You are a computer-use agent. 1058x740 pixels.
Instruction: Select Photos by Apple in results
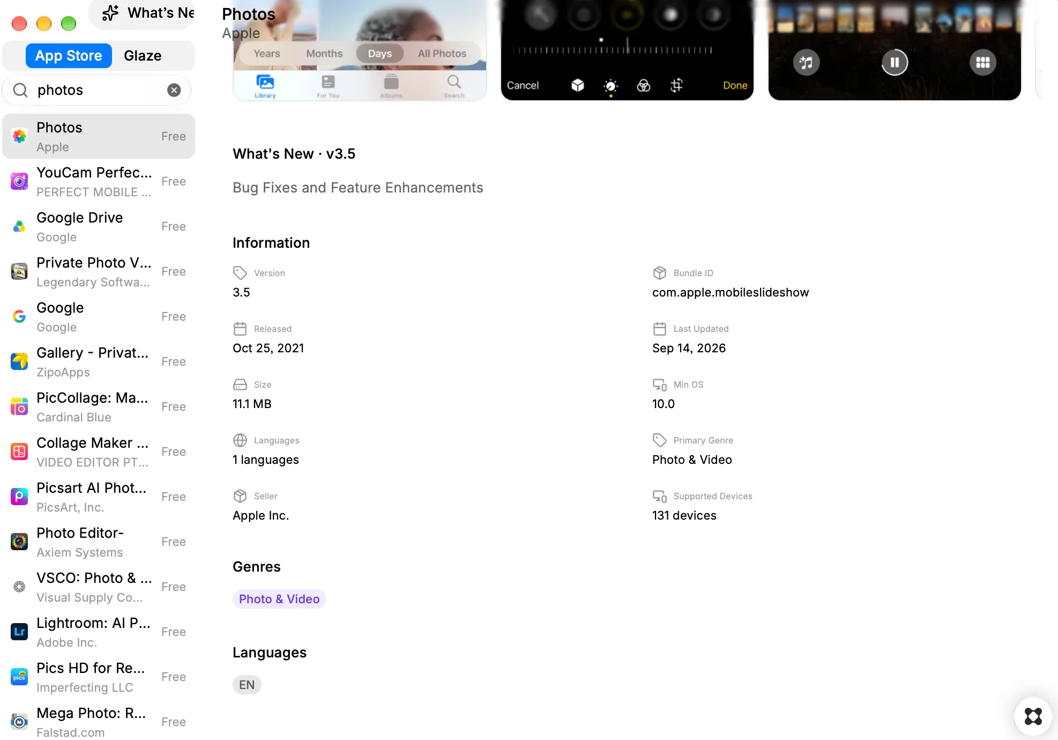click(x=99, y=136)
